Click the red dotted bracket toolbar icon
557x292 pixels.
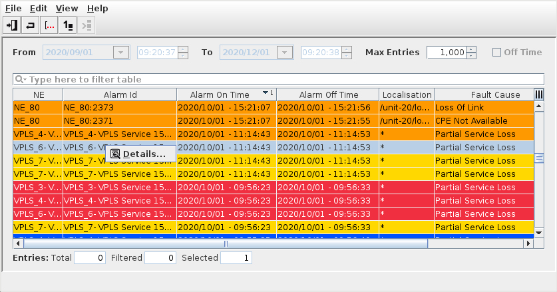pos(49,25)
